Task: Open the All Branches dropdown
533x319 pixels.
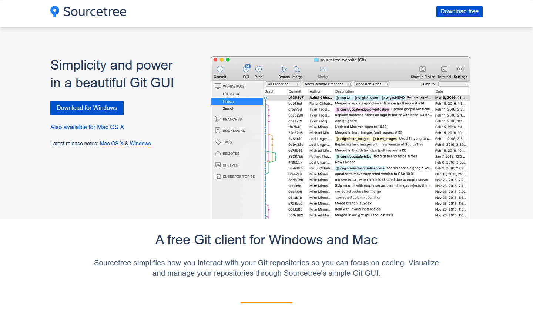Action: click(x=283, y=84)
